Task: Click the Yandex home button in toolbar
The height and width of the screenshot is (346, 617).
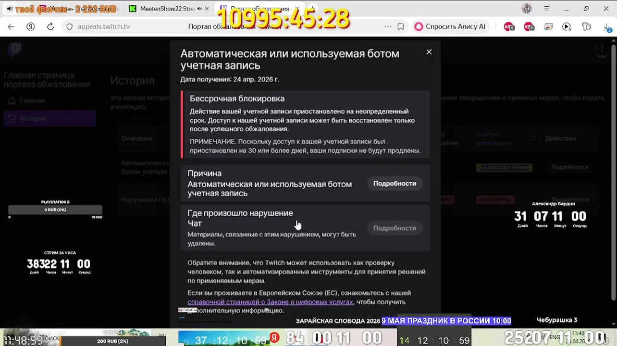Action: pos(31,26)
